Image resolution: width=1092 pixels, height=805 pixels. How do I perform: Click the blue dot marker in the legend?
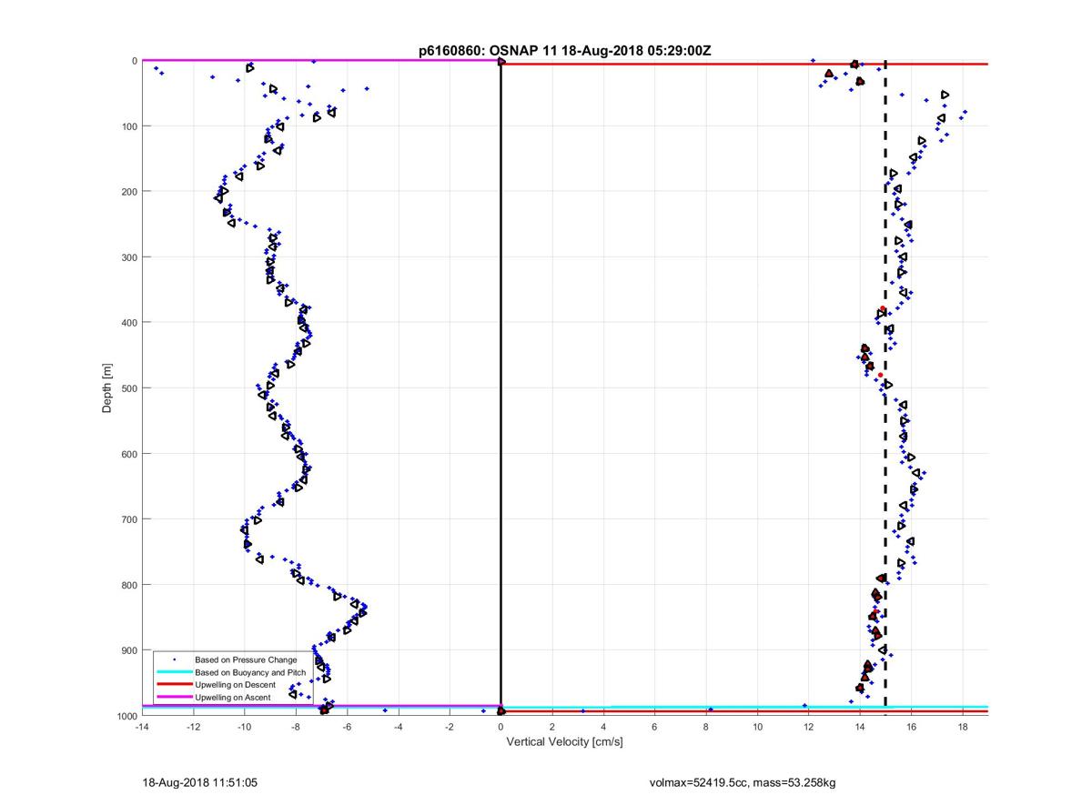(x=174, y=659)
